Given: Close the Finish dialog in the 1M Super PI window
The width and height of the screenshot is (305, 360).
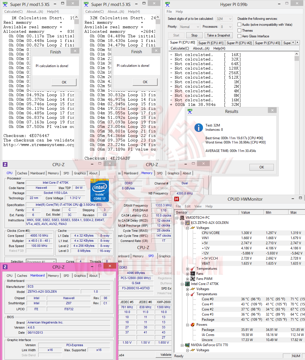Looking at the screenshot, I should click(x=75, y=51).
